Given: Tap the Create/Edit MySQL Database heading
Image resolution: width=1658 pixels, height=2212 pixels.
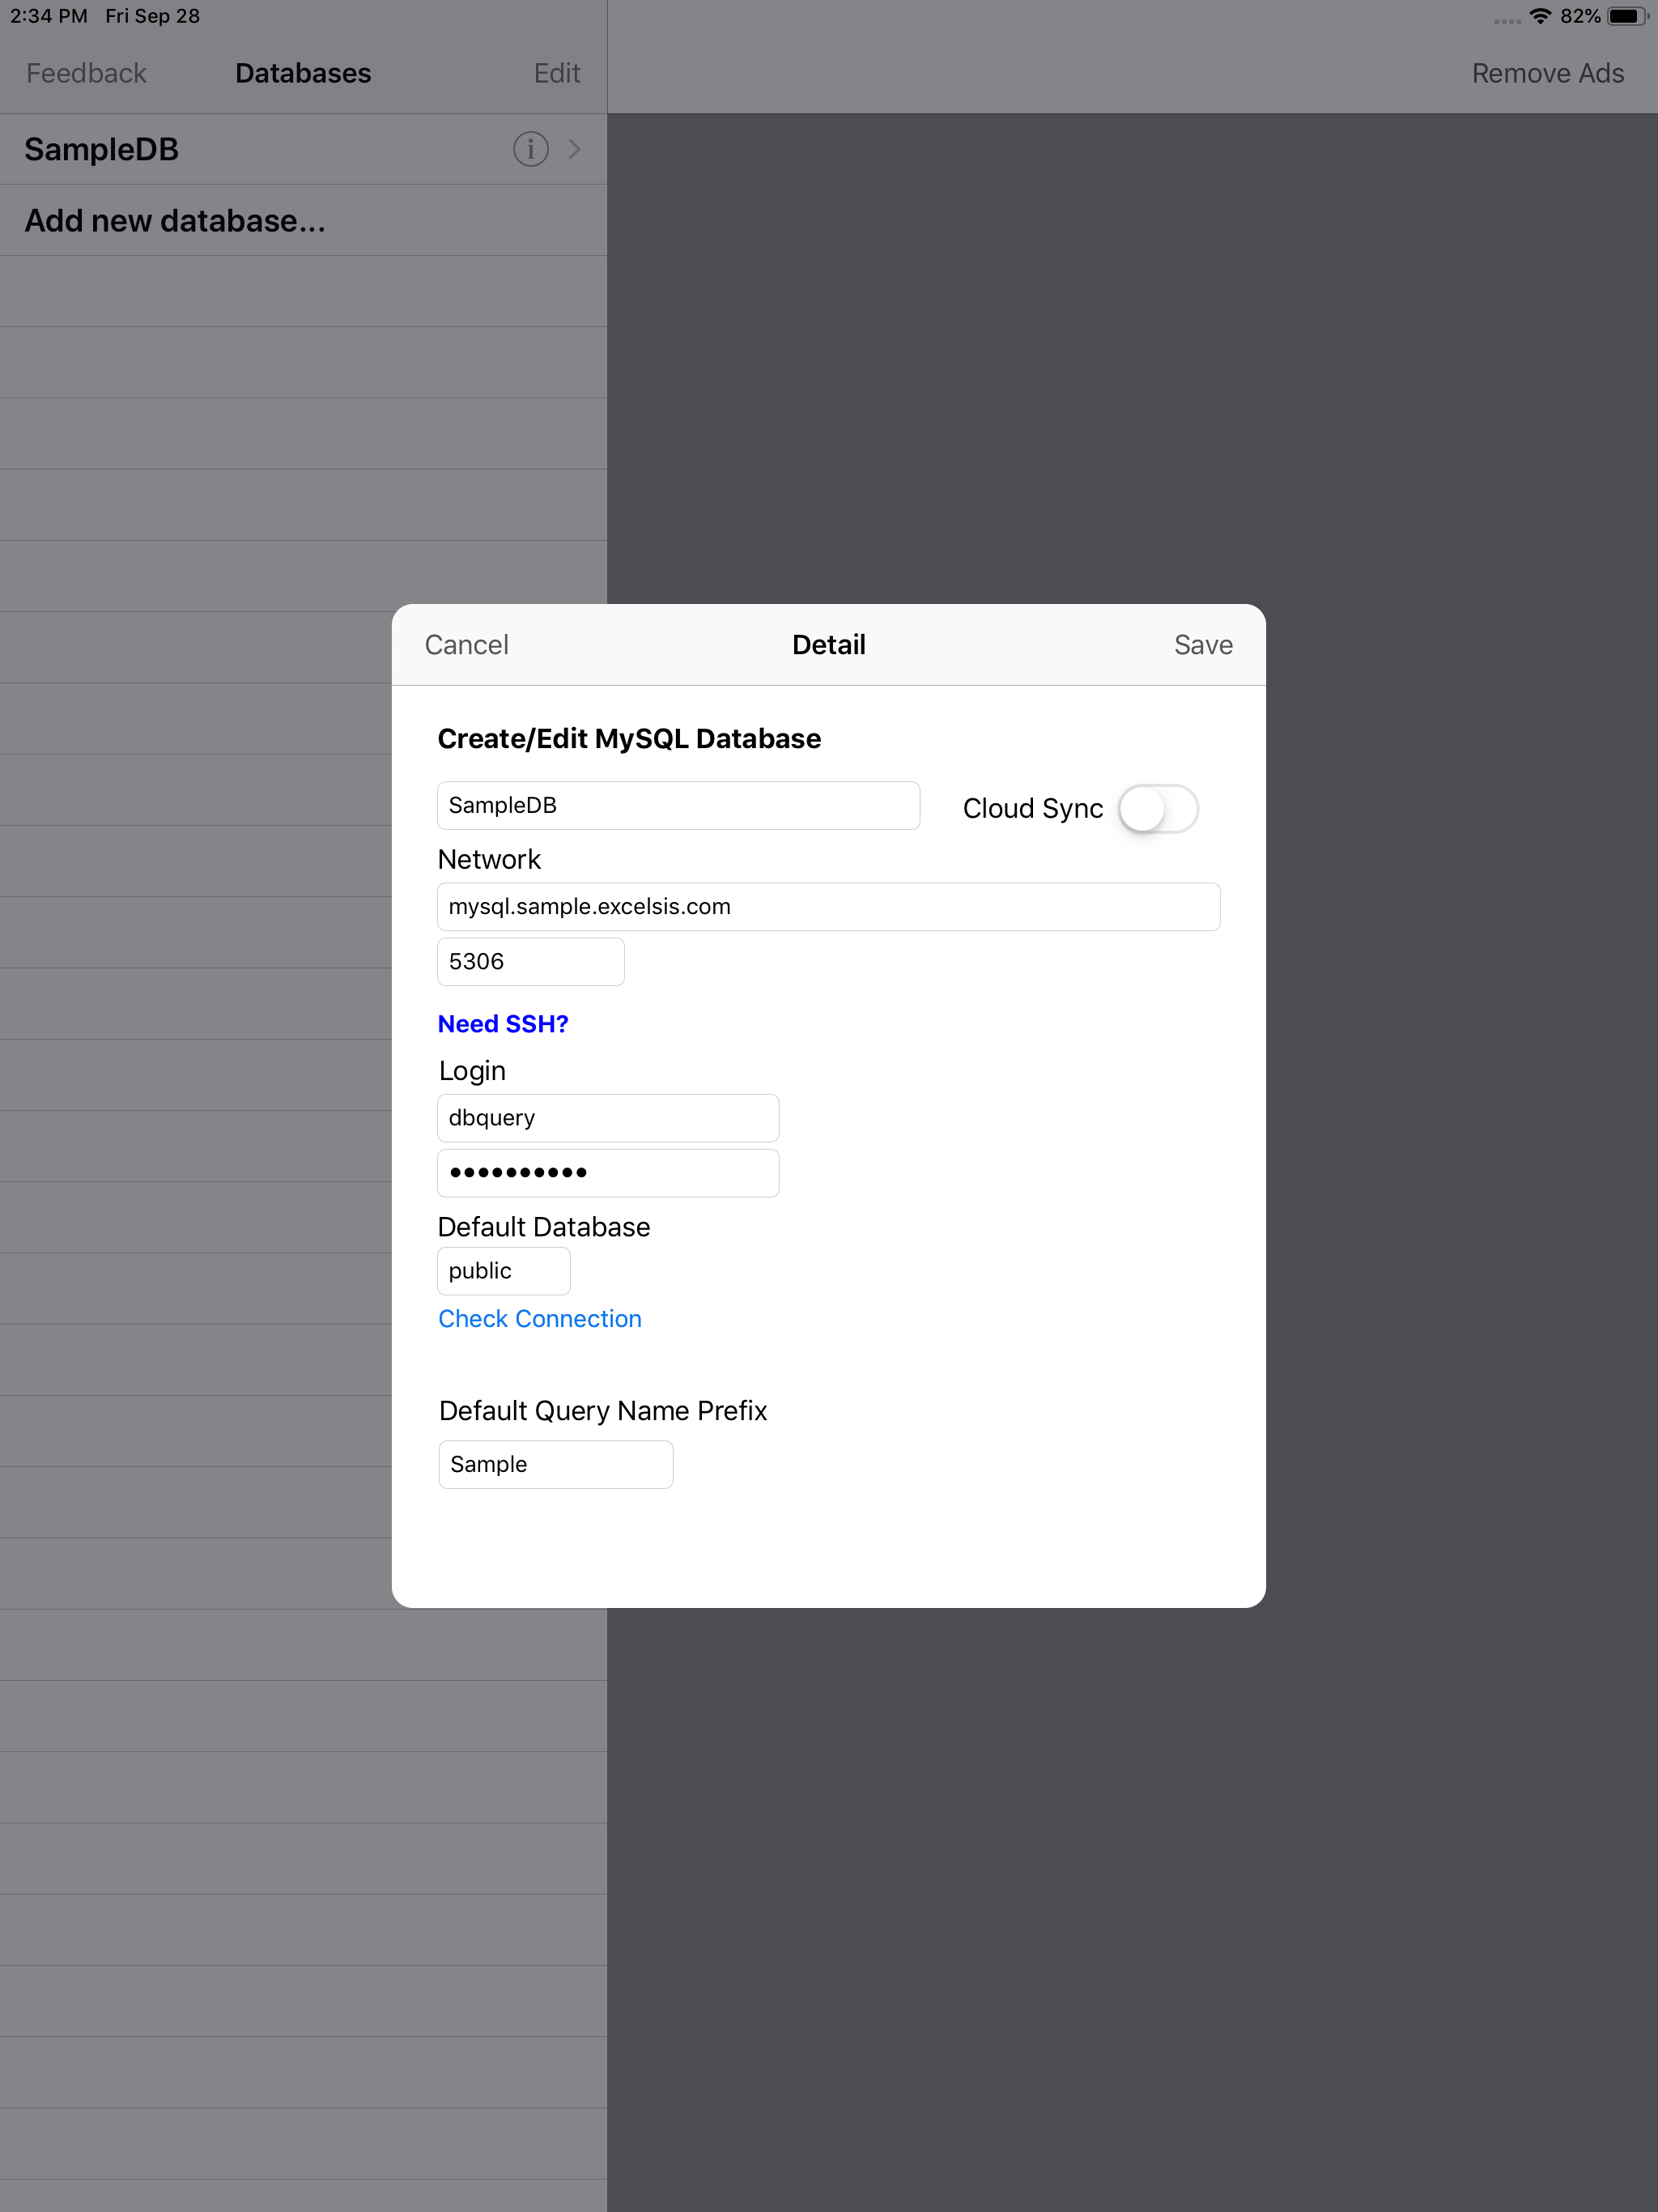Looking at the screenshot, I should point(629,739).
